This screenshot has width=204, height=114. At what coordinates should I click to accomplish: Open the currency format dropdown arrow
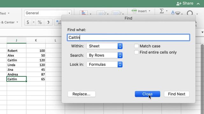[x=33, y=22]
